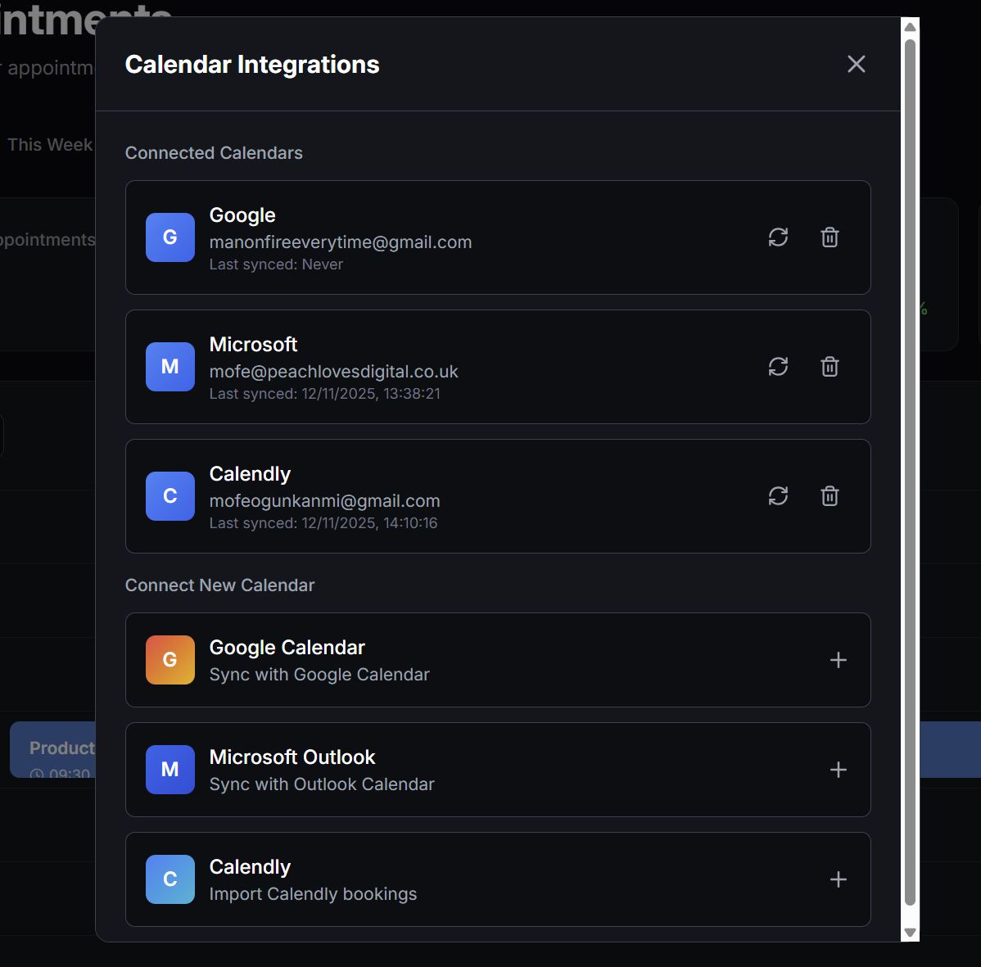Delete the connected Calendly integration
This screenshot has height=967, width=981.
(830, 495)
